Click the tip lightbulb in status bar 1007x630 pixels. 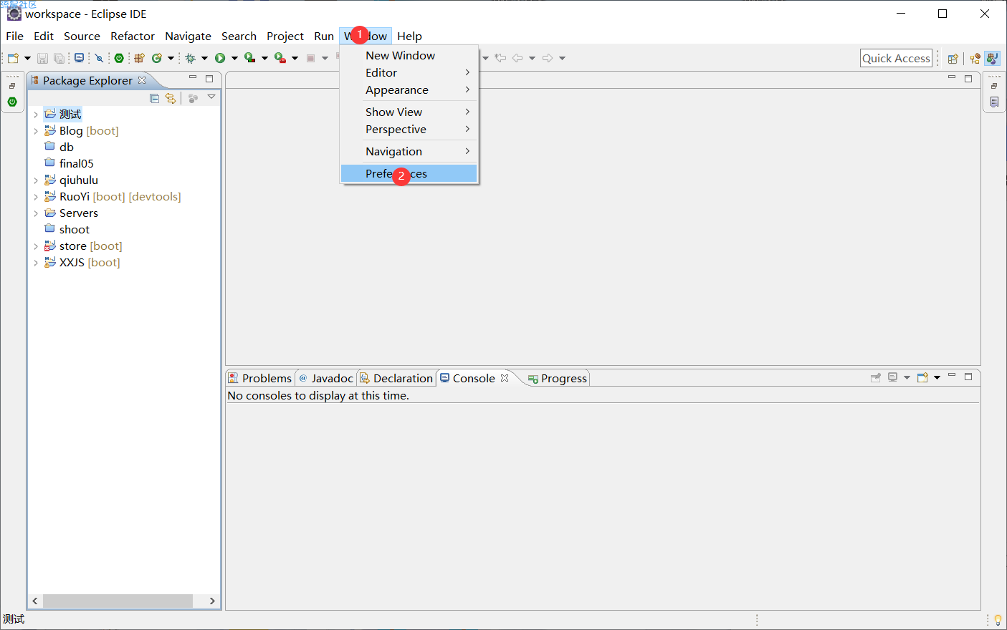(997, 620)
